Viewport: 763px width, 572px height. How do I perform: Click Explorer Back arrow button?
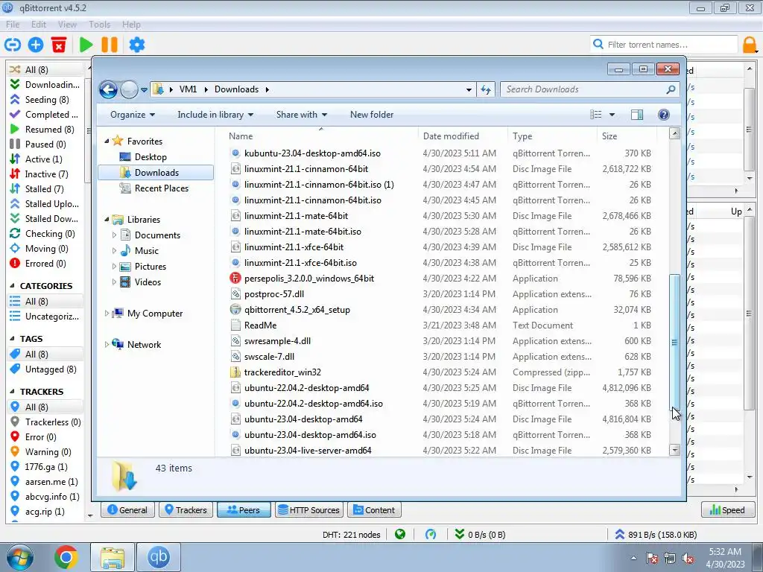coord(108,89)
